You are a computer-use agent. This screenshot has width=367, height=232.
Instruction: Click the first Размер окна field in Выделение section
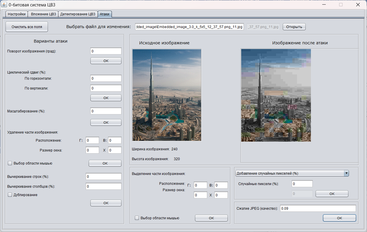(x=200, y=195)
